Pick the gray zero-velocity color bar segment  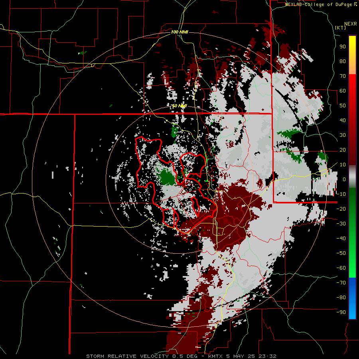click(x=352, y=177)
